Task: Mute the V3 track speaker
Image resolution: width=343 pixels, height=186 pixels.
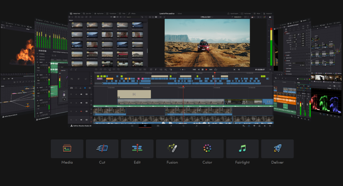Action: point(81,103)
